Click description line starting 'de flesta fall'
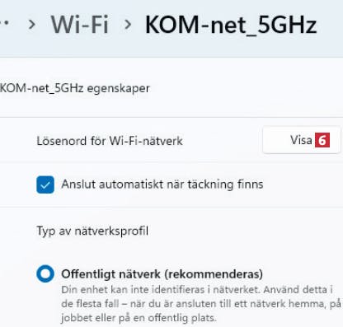Image resolution: width=343 pixels, height=327 pixels. click(x=201, y=304)
